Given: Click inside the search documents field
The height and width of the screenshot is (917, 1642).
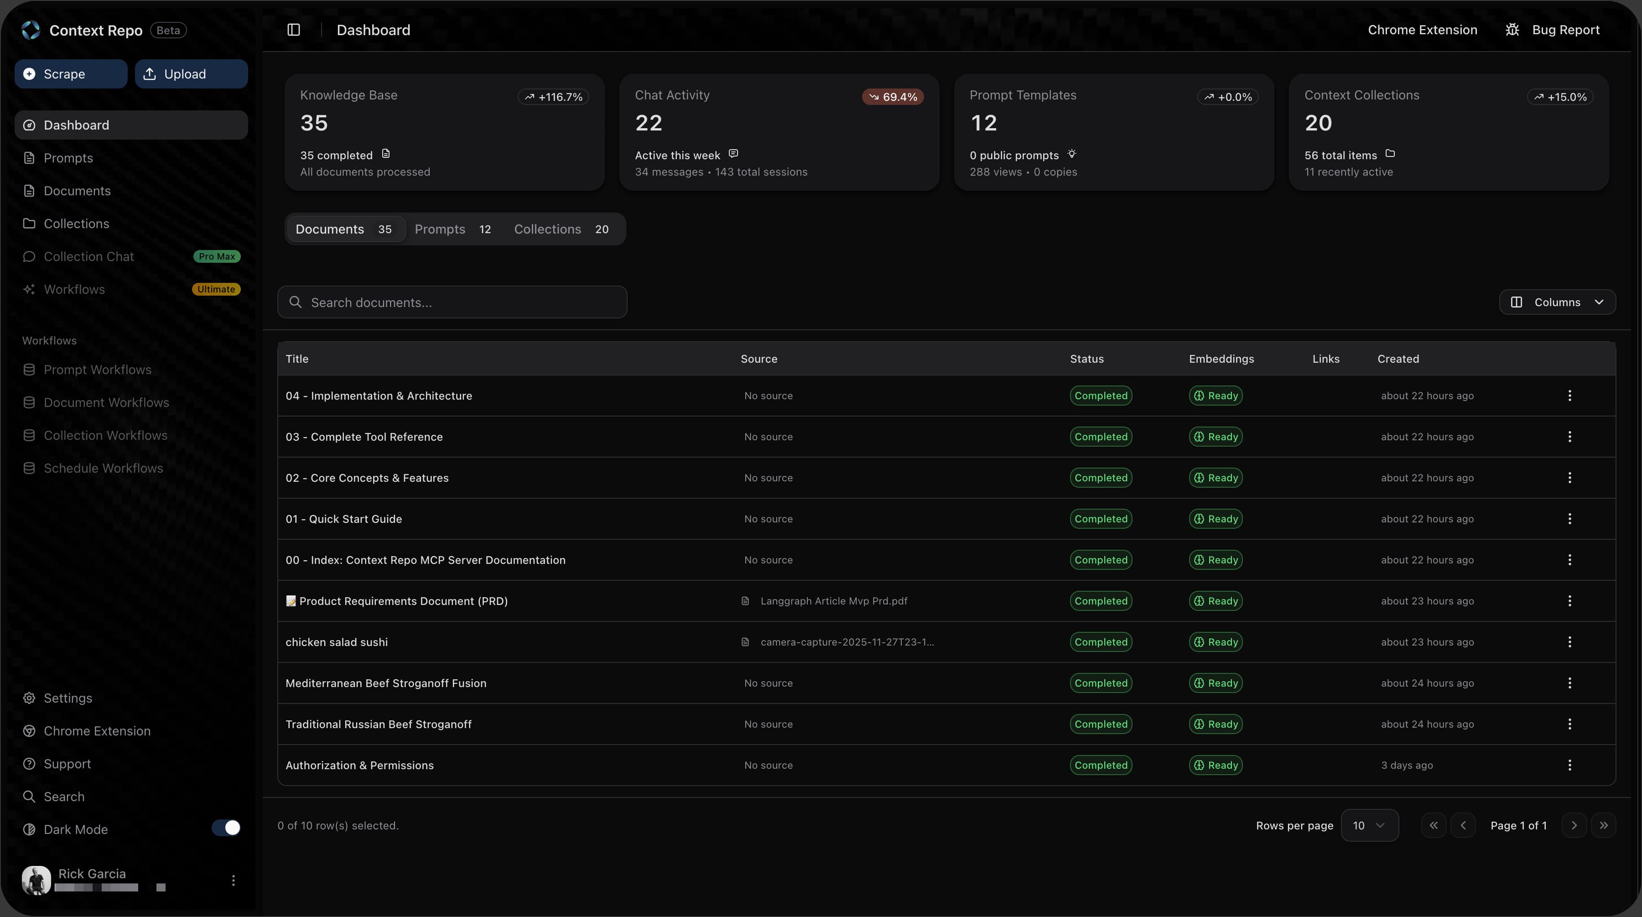Looking at the screenshot, I should tap(452, 302).
